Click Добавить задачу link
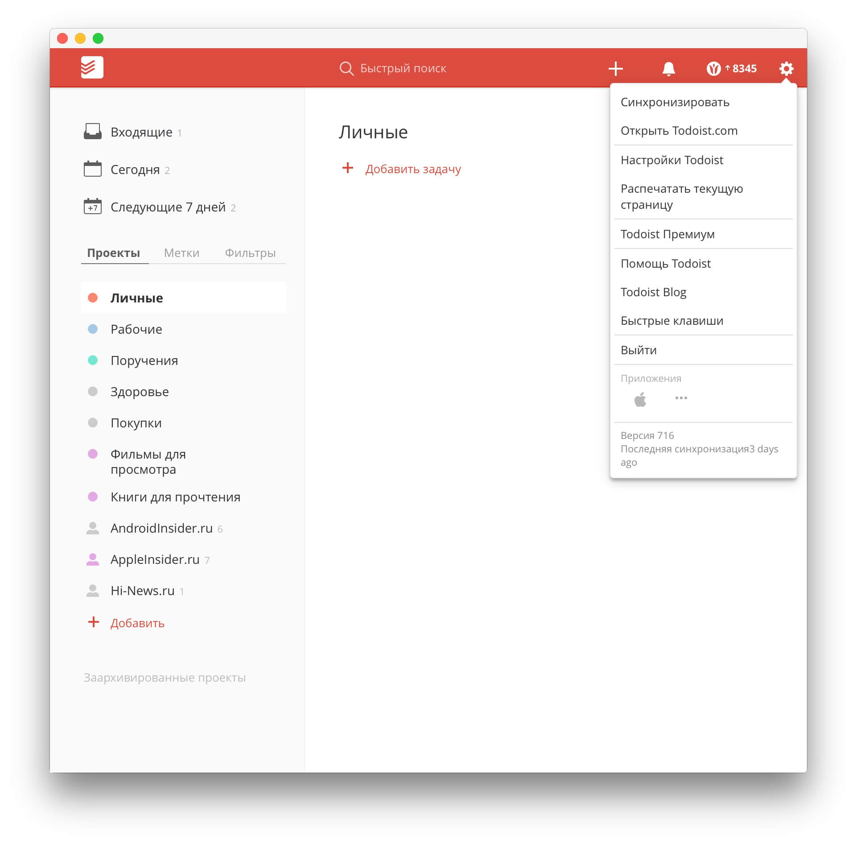The height and width of the screenshot is (844, 857). point(413,169)
